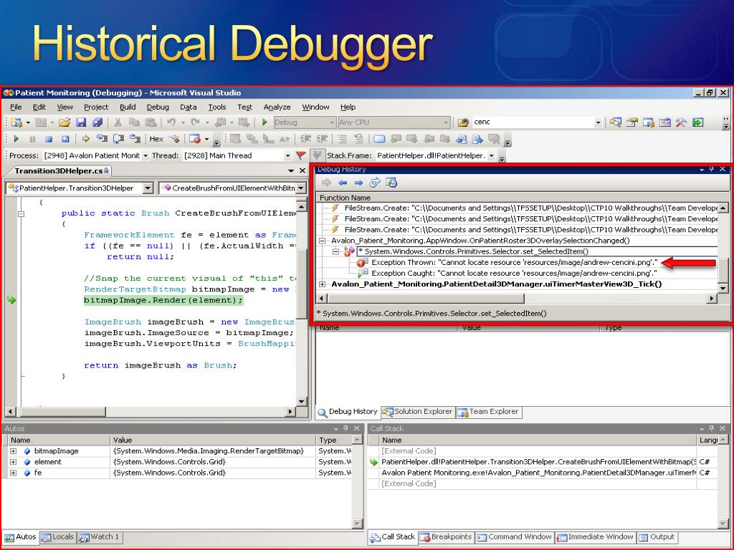Click the Step Out icon
The width and height of the screenshot is (734, 550).
(x=135, y=139)
